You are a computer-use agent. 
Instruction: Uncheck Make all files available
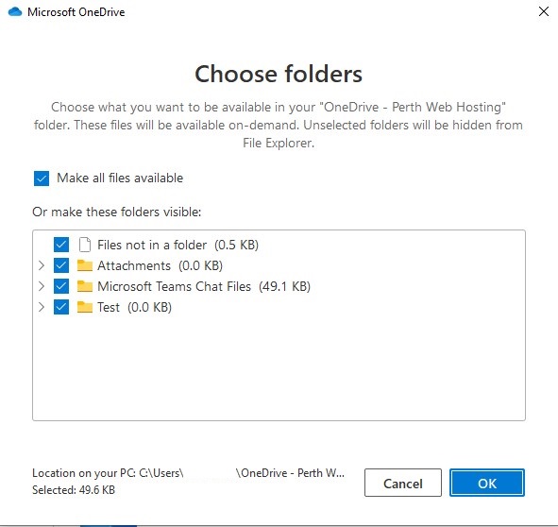[42, 178]
